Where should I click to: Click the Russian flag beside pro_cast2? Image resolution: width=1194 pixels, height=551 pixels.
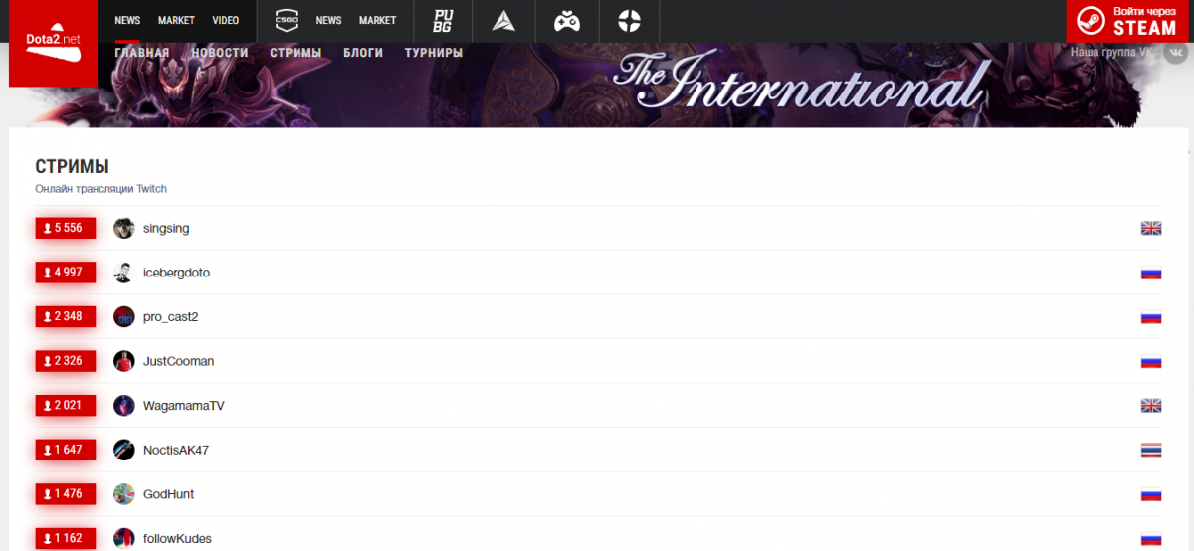point(1151,317)
